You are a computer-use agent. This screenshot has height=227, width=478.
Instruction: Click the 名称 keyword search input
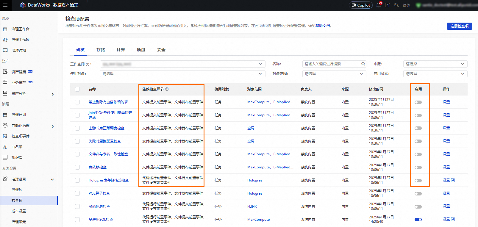pyautogui.click(x=331, y=64)
